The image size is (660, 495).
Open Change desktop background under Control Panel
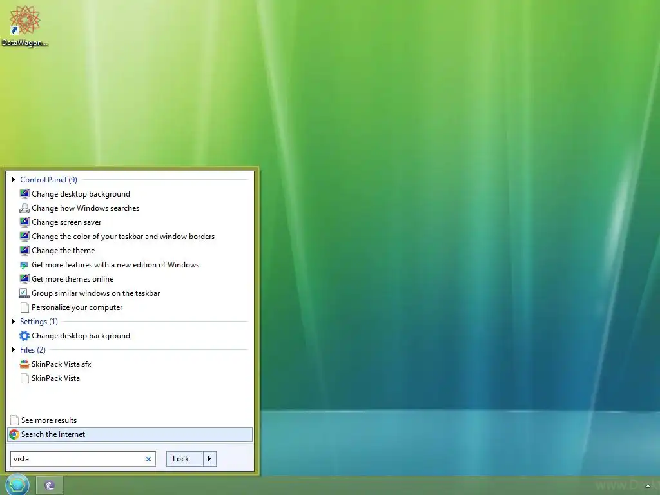[81, 194]
